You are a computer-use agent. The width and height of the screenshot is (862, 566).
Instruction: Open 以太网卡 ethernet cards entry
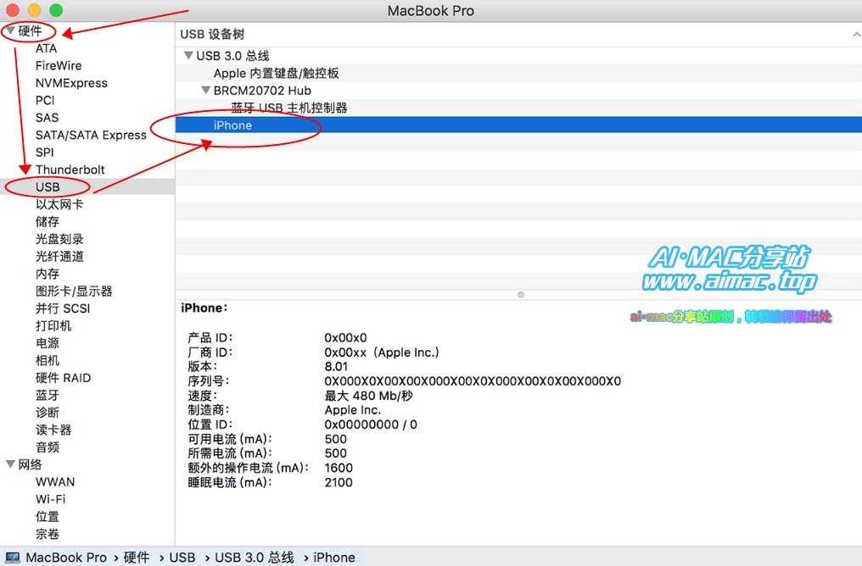59,204
